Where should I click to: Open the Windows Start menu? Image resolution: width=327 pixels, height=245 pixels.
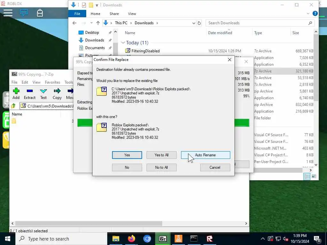(x=8, y=239)
